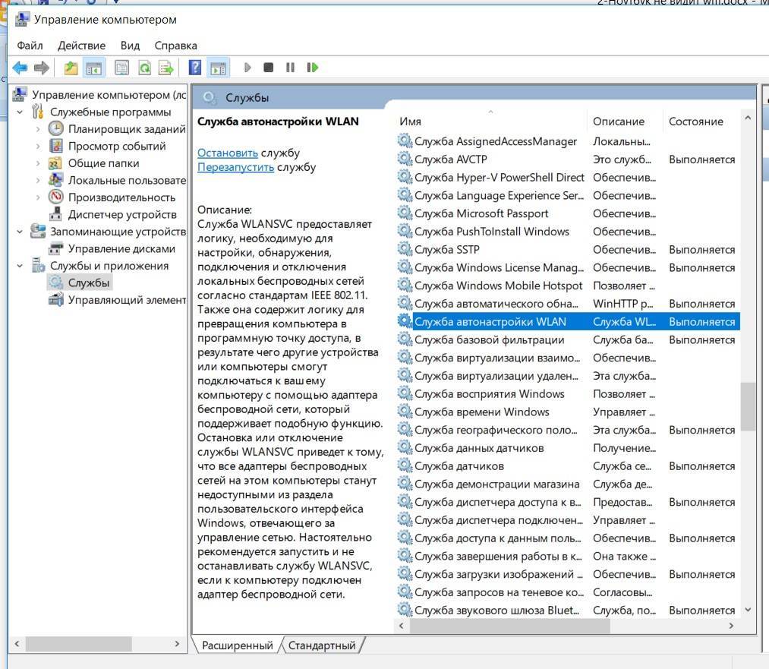Collapse the Службы и приложения node
Screen dimensions: 769x669
(20, 266)
